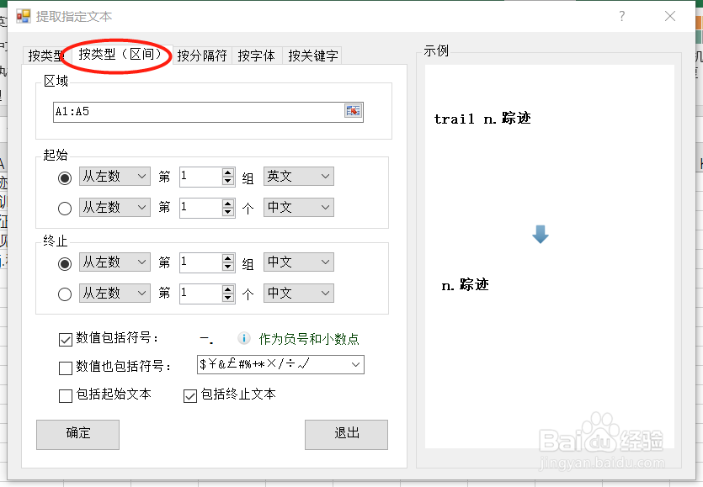Select the 个 radio button under 终止
703x487 pixels.
65,294
